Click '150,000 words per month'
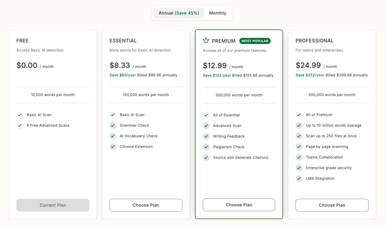Viewport: 385px width, 227px height. (146, 95)
